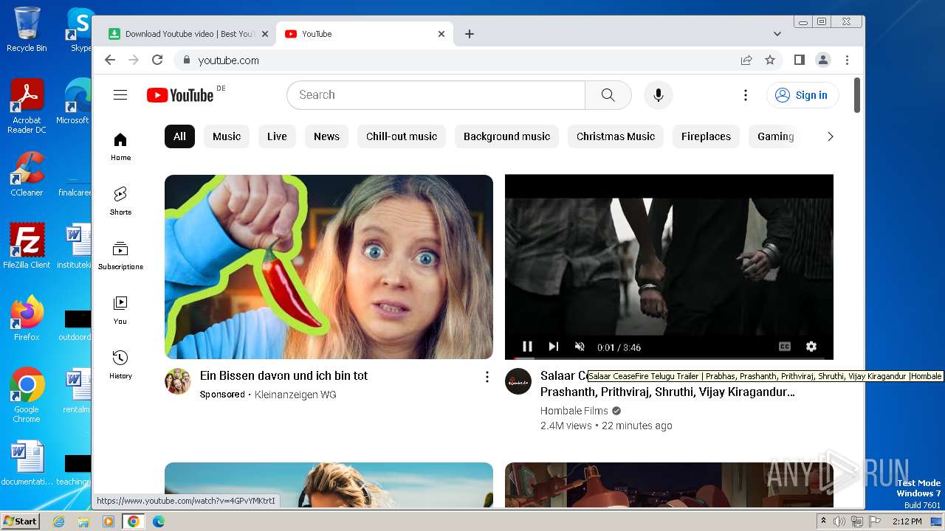Screen dimensions: 945x531
Task: Click the Kleinanzeigen WG channel avatar
Action: pos(177,381)
